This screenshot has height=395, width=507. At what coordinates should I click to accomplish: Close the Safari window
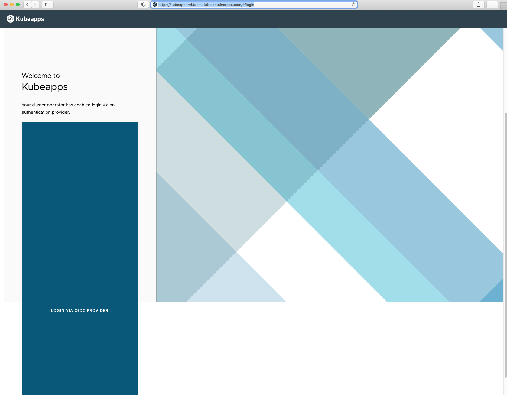[x=6, y=5]
